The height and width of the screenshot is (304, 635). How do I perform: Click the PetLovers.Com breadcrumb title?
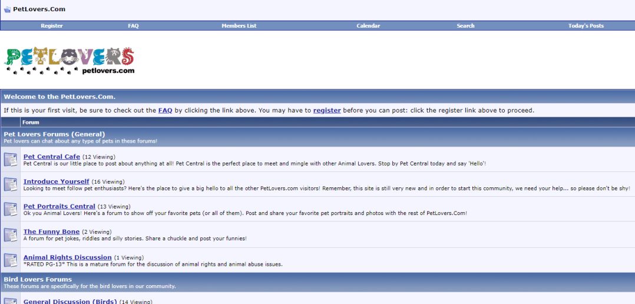click(x=39, y=9)
